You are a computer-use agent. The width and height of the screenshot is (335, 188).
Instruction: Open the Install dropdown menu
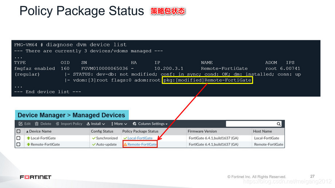[x=96, y=124]
